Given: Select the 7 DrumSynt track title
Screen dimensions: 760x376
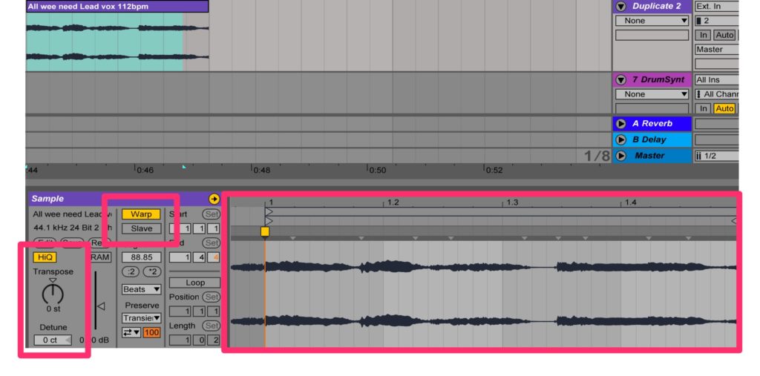Looking at the screenshot, I should [658, 80].
